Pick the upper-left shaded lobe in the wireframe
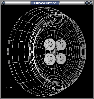The image size is (94, 99). tap(50, 44)
